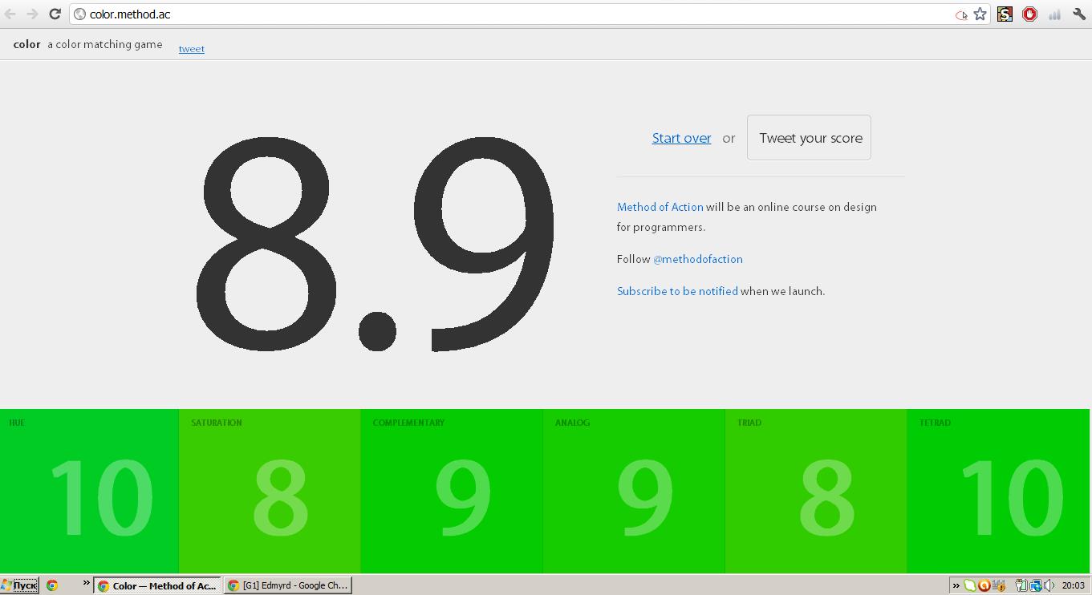Reload the page with refresh button
1092x595 pixels.
pyautogui.click(x=55, y=14)
